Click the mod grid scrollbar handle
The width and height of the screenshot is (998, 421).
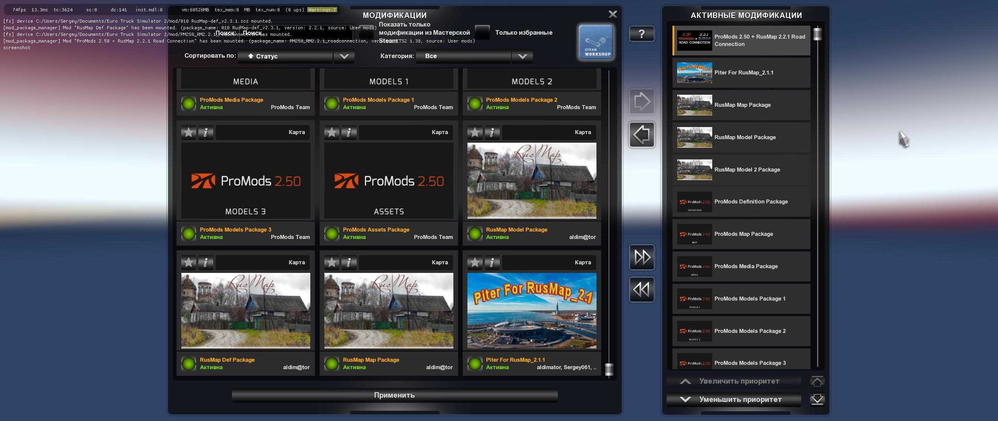click(609, 369)
